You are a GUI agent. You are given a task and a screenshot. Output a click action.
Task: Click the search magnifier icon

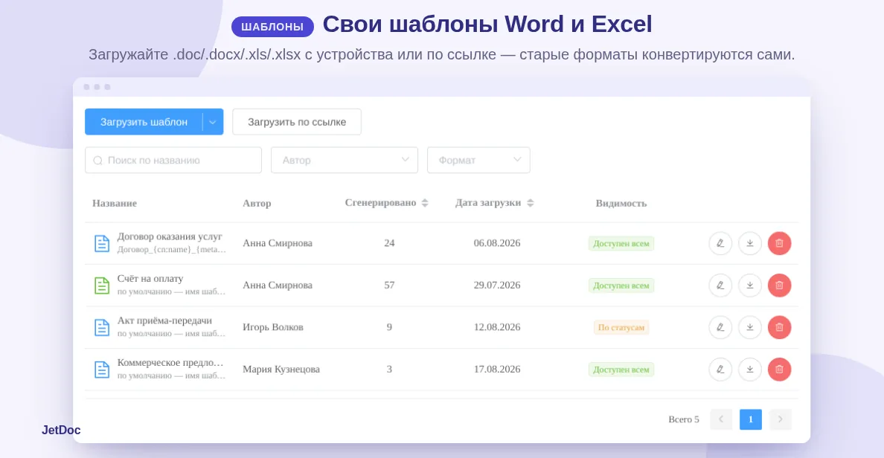97,161
